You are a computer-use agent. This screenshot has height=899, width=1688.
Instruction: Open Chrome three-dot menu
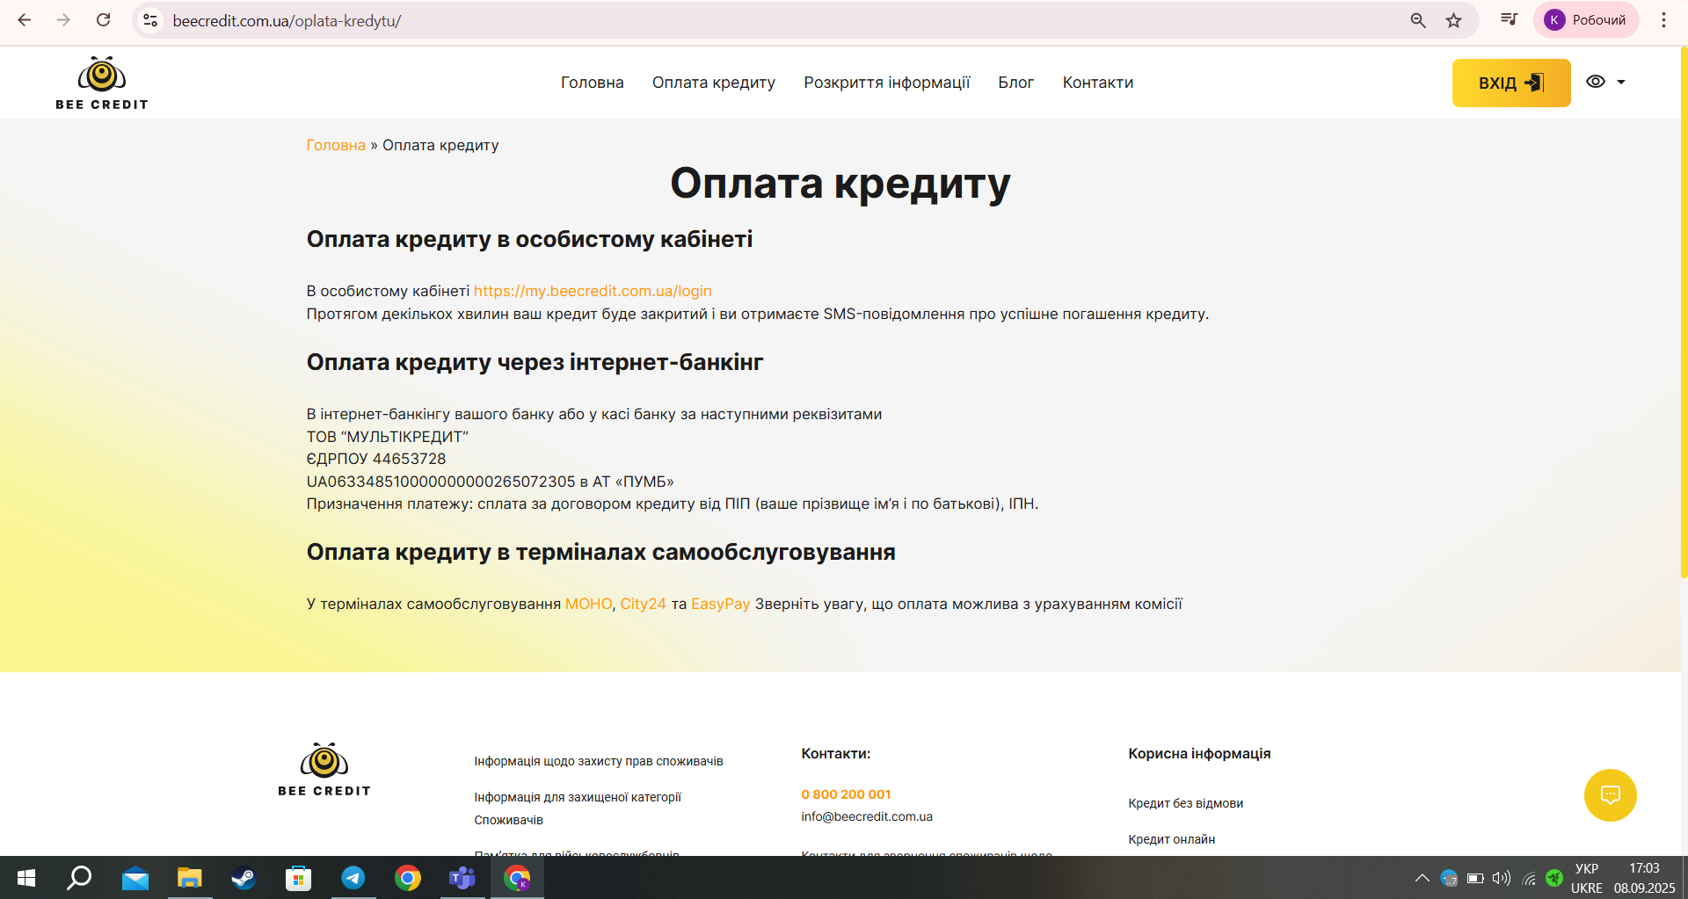[x=1663, y=20]
